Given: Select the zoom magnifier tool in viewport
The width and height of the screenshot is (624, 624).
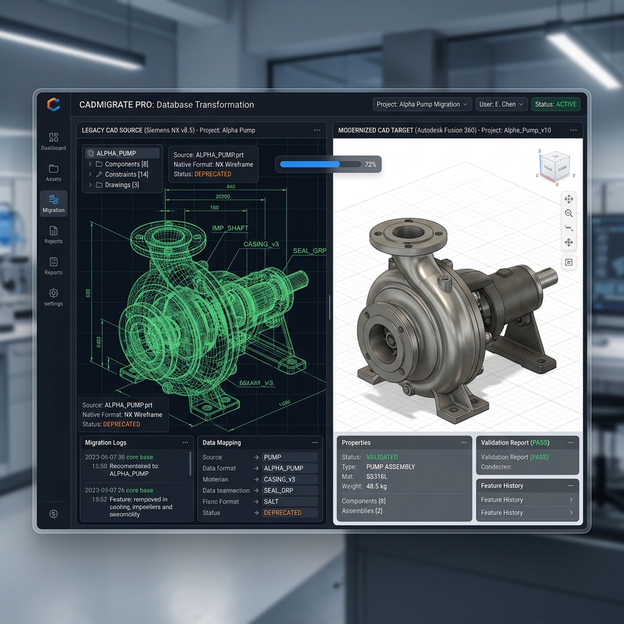Looking at the screenshot, I should tap(569, 213).
